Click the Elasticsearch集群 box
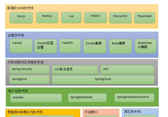 pos(146,46)
